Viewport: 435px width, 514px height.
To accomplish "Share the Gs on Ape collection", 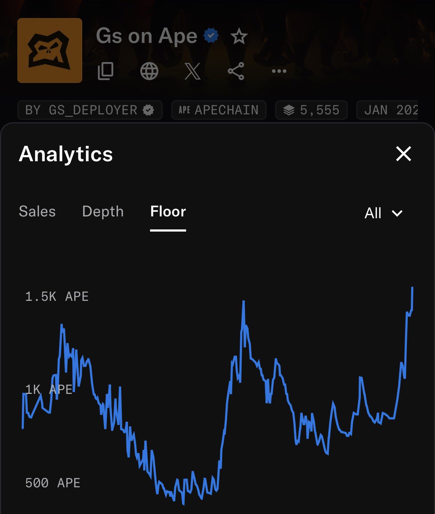I will tap(236, 71).
